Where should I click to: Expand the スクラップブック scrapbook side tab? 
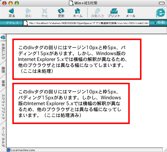point(3,106)
